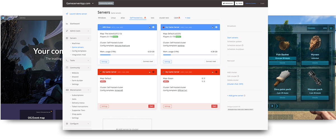This screenshot has height=139, width=336.
Task: Click the BROADCAST button in top bar
Action: [228, 3]
